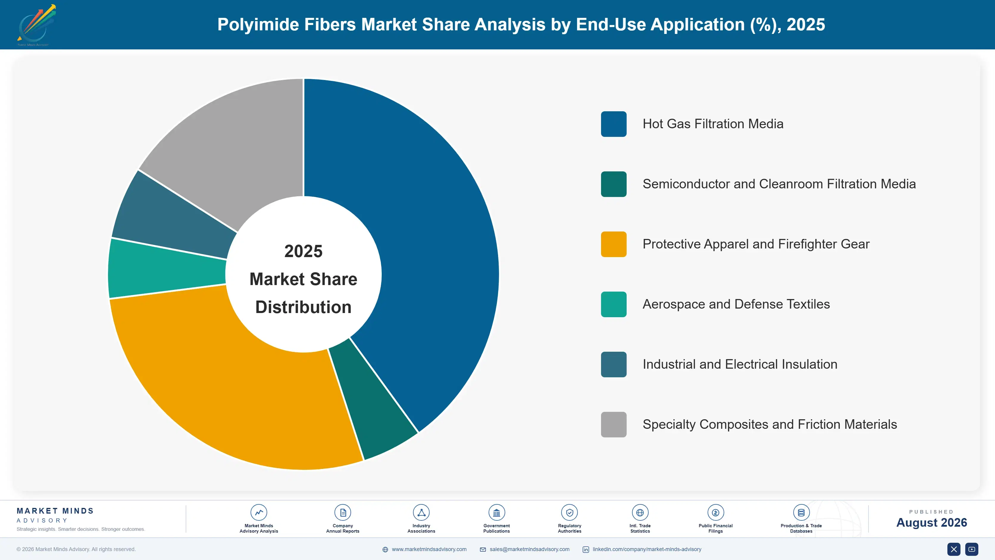Click the Market Minds Advisory Analysis icon
Viewport: 995px width, 560px height.
[259, 512]
